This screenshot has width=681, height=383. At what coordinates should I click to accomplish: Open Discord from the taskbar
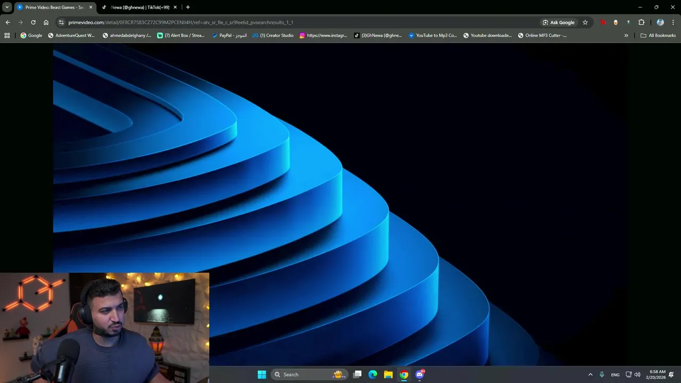click(420, 374)
